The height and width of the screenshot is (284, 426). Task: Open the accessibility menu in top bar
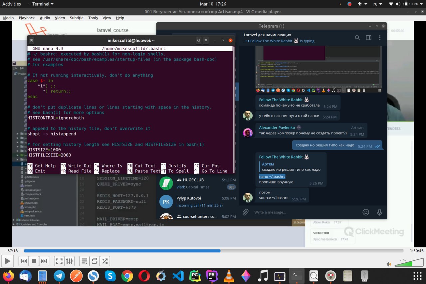pyautogui.click(x=362, y=4)
